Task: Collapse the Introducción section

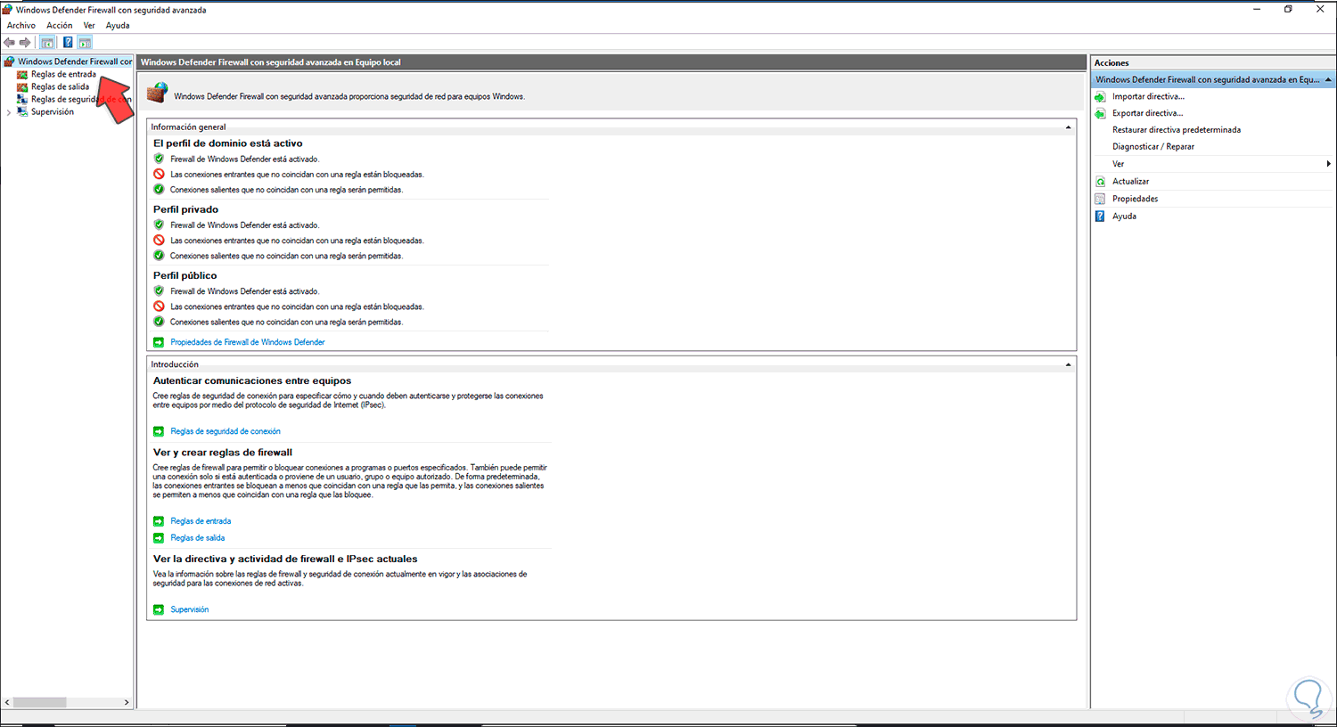Action: pyautogui.click(x=1068, y=364)
